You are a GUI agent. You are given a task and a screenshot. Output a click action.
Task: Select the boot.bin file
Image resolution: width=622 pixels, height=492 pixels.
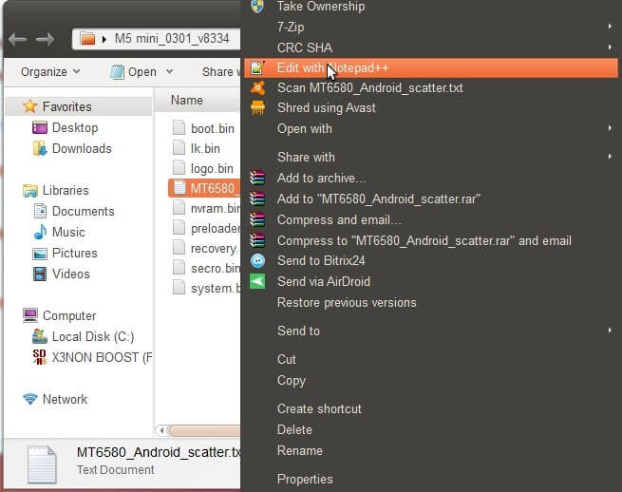tap(204, 128)
